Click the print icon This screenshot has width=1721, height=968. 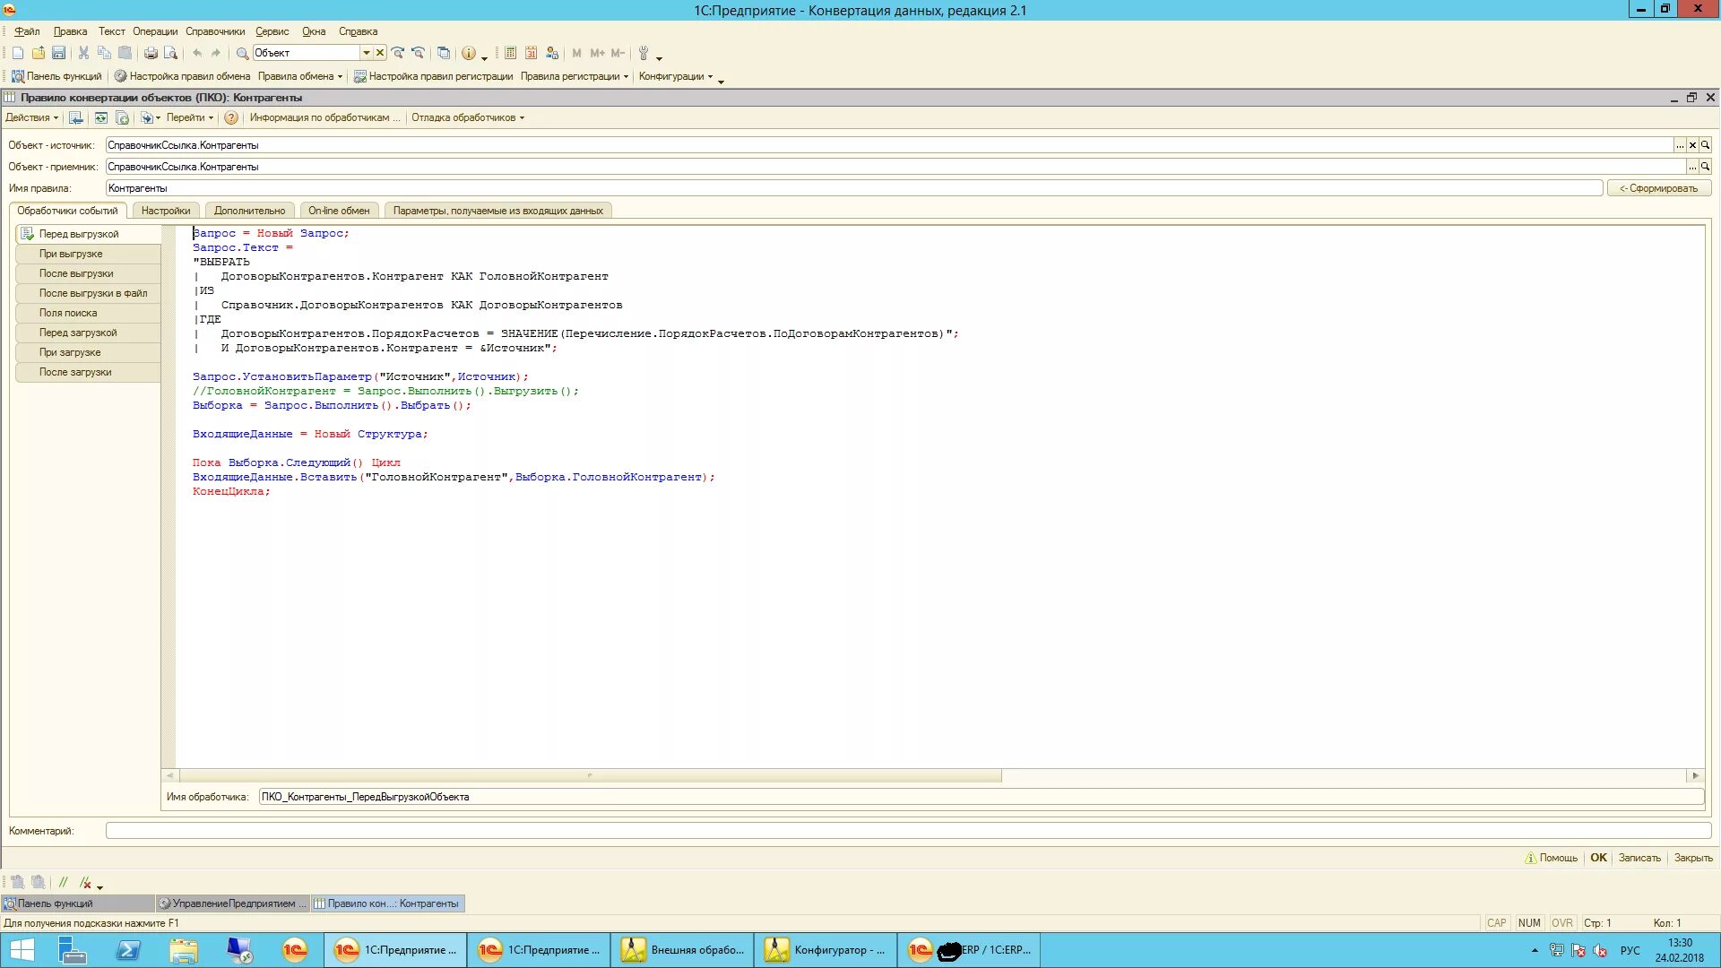151,53
